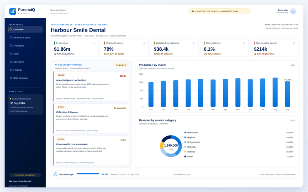
Task: Open the FQ user avatar
Action: point(293,12)
